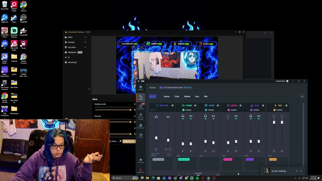Dismiss the My Rig Challenge notification
Image resolution: width=322 pixels, height=181 pixels.
point(301,171)
